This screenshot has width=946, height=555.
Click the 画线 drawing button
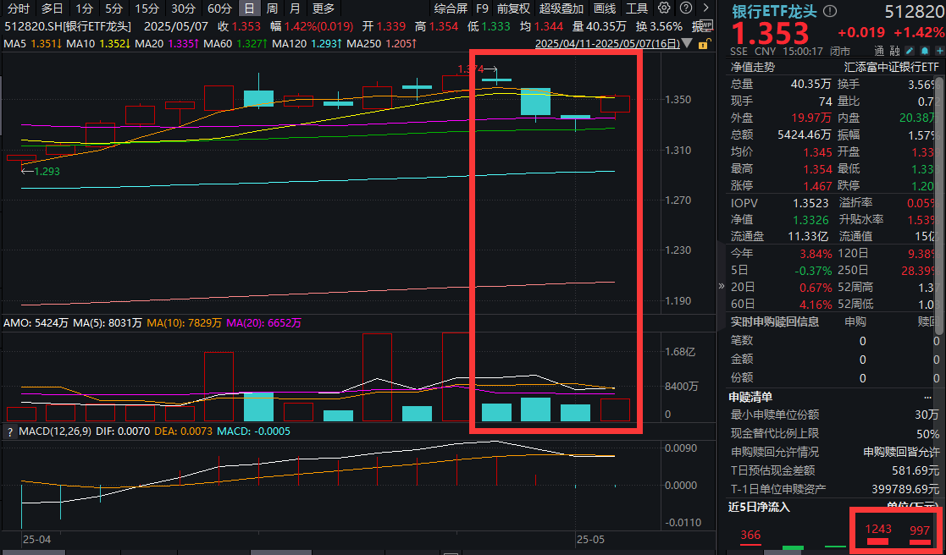tap(605, 8)
